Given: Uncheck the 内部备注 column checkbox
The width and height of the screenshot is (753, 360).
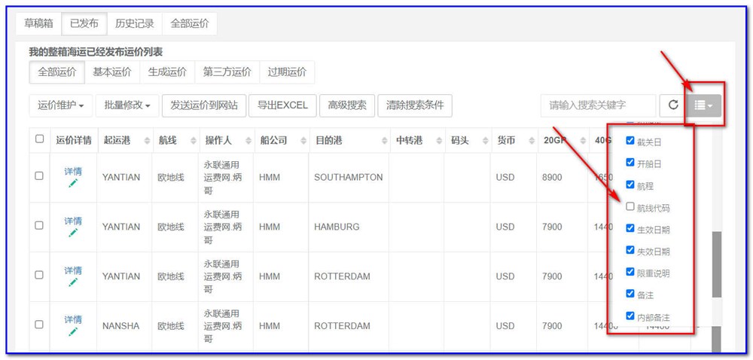Looking at the screenshot, I should (630, 316).
